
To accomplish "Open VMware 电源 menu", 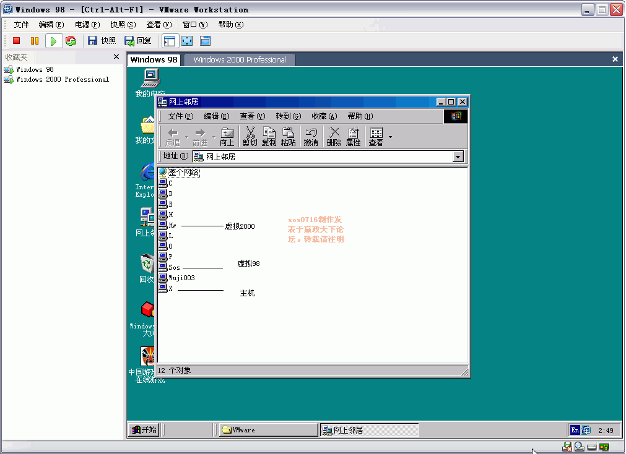I will [87, 25].
